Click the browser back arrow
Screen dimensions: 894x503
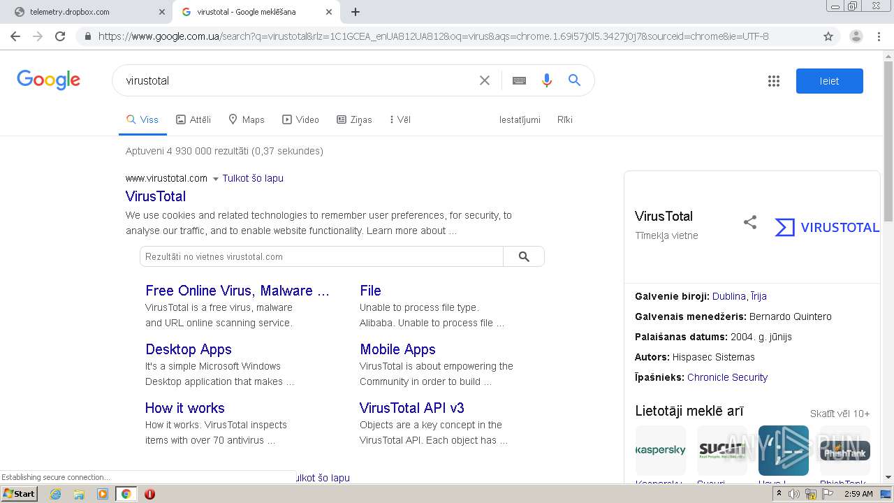pos(15,36)
